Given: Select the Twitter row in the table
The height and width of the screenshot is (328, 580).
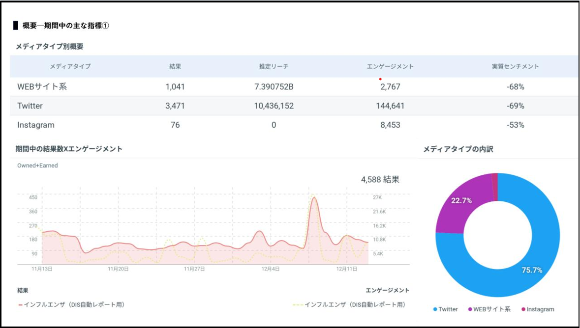Looking at the screenshot, I should pos(30,106).
